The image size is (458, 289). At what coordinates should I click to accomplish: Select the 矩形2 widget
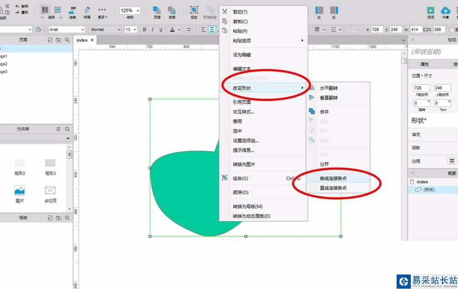[x=20, y=167]
